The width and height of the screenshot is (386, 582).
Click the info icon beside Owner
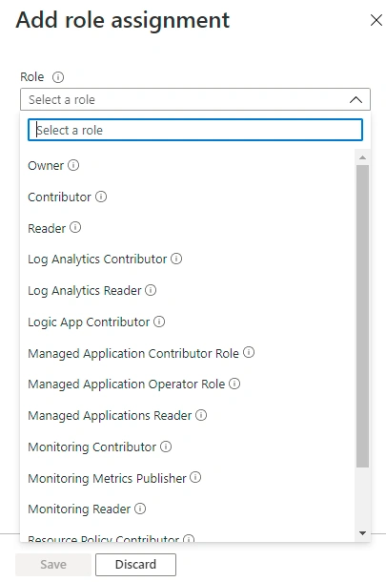(73, 165)
